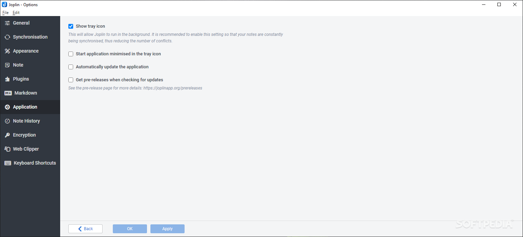Viewport: 523px width, 237px height.
Task: Click the tray icon description text
Action: 176,38
